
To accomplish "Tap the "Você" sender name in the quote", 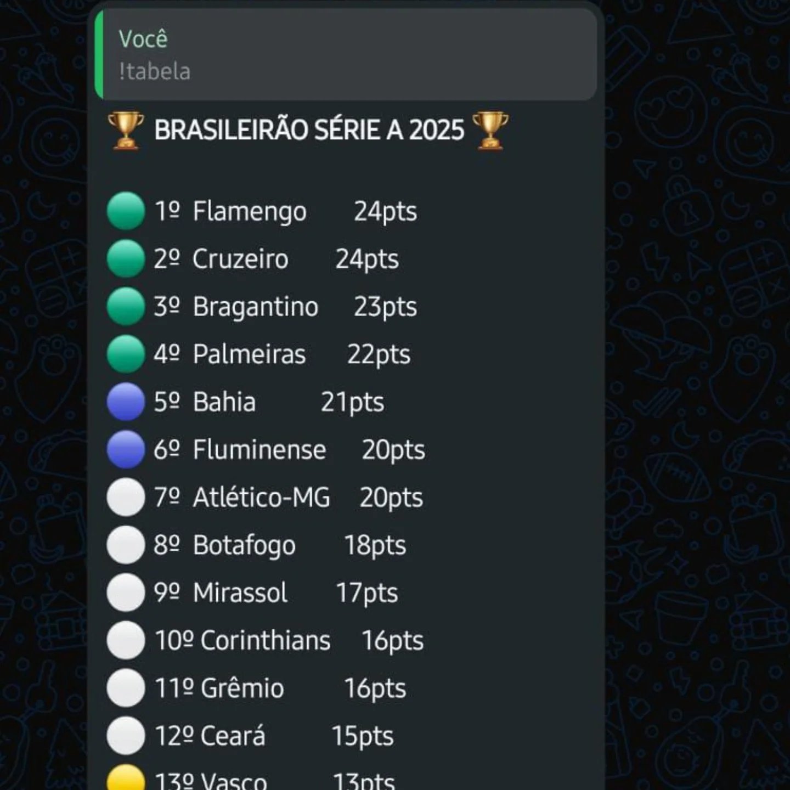I will (143, 39).
